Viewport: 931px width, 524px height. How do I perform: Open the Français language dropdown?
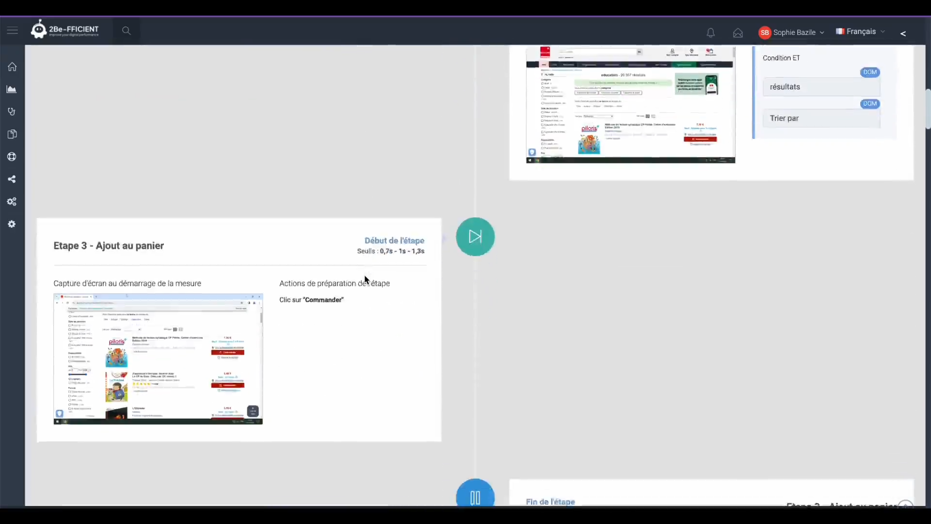[x=861, y=32]
